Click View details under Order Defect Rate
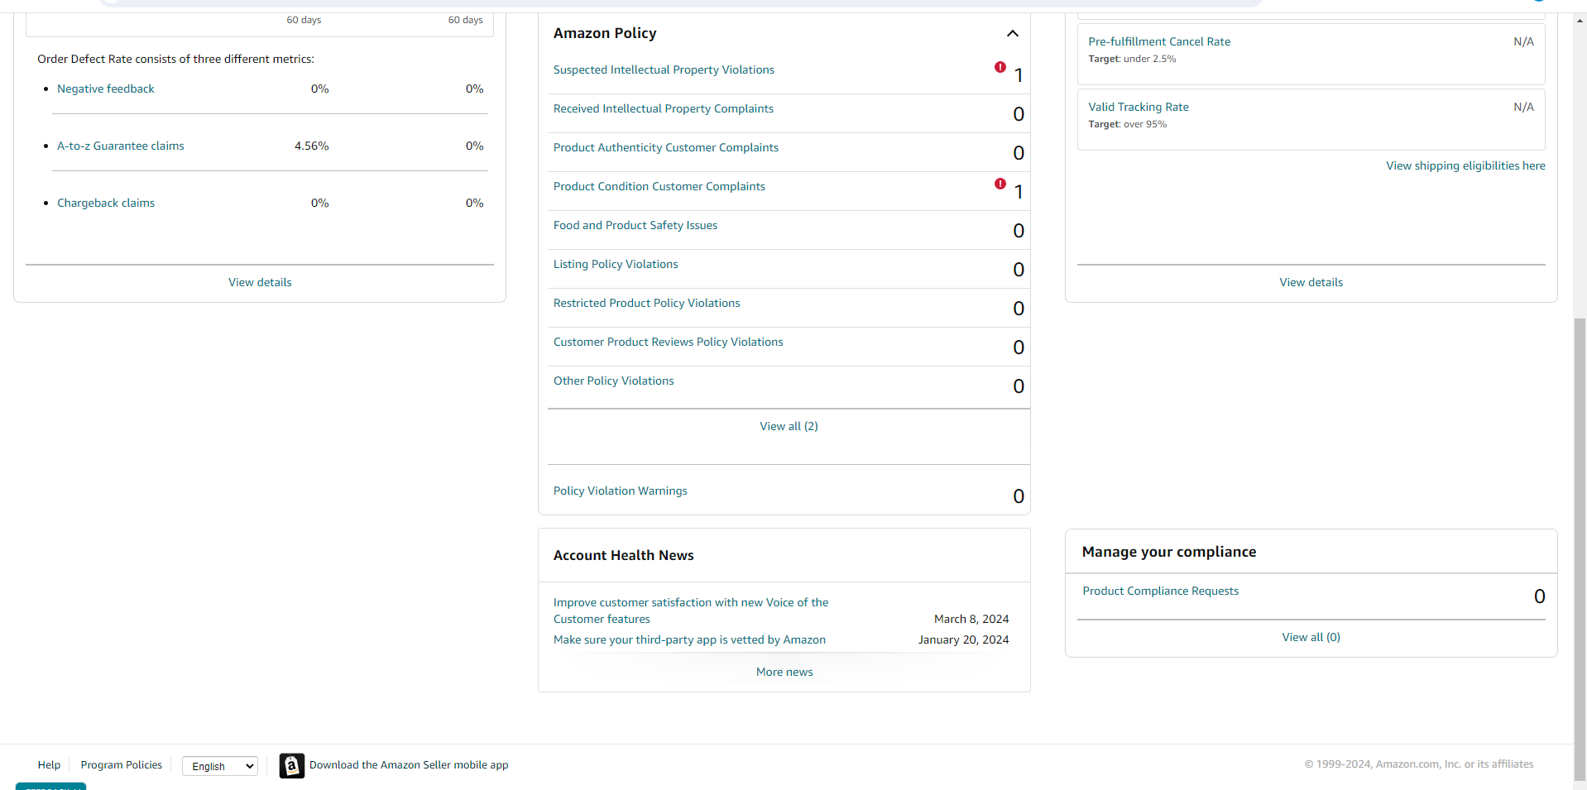 pyautogui.click(x=260, y=282)
